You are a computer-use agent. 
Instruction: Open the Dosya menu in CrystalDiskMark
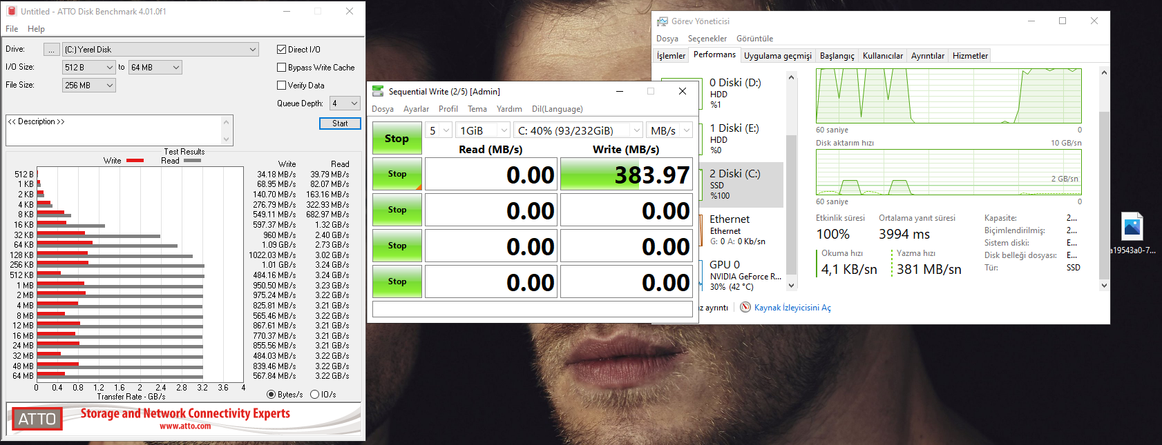[383, 109]
